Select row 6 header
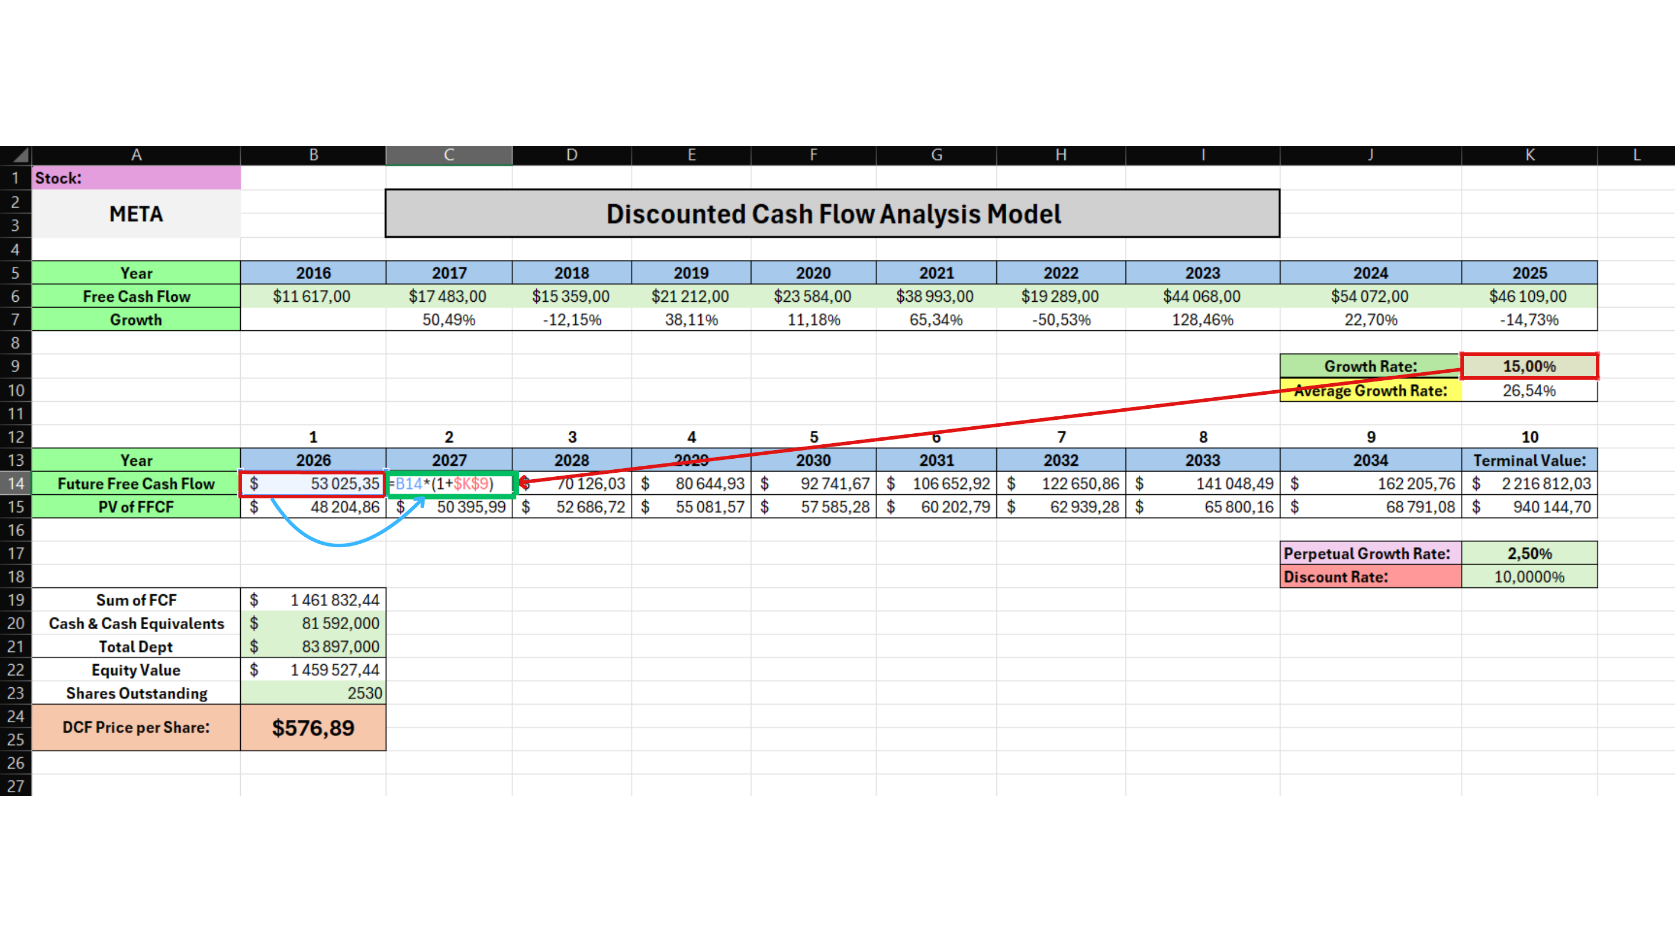Image resolution: width=1675 pixels, height=942 pixels. click(16, 297)
